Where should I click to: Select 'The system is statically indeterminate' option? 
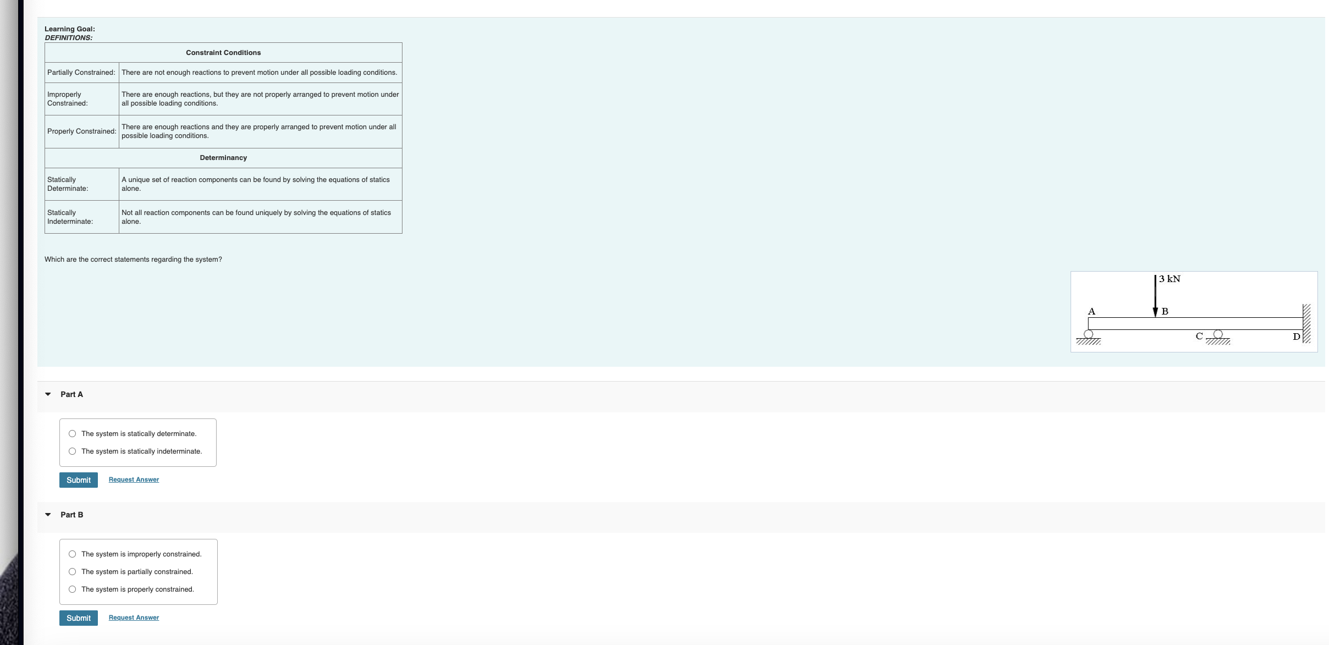tap(72, 451)
